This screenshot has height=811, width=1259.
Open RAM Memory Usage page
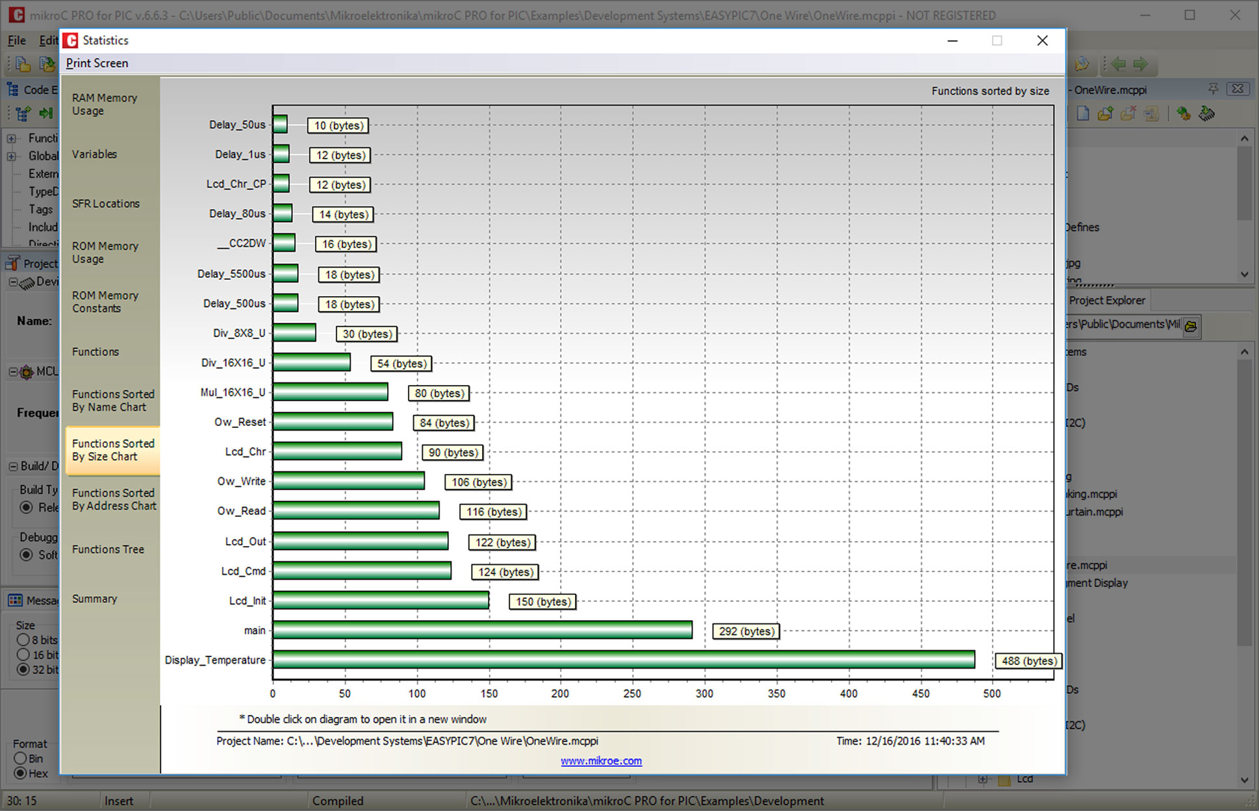(105, 105)
